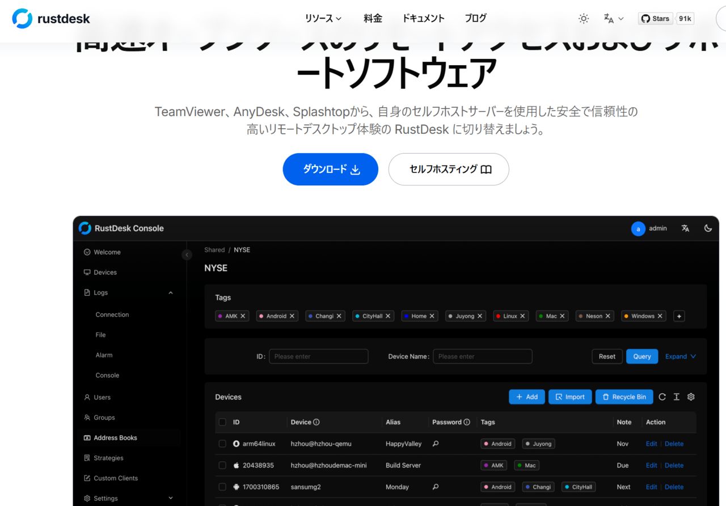
Task: Remove the Android tag in Tags panel
Action: click(292, 316)
